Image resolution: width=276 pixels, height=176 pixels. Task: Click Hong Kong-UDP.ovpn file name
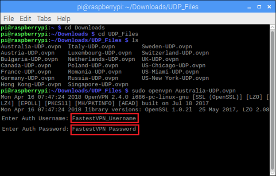pyautogui.click(x=31, y=84)
